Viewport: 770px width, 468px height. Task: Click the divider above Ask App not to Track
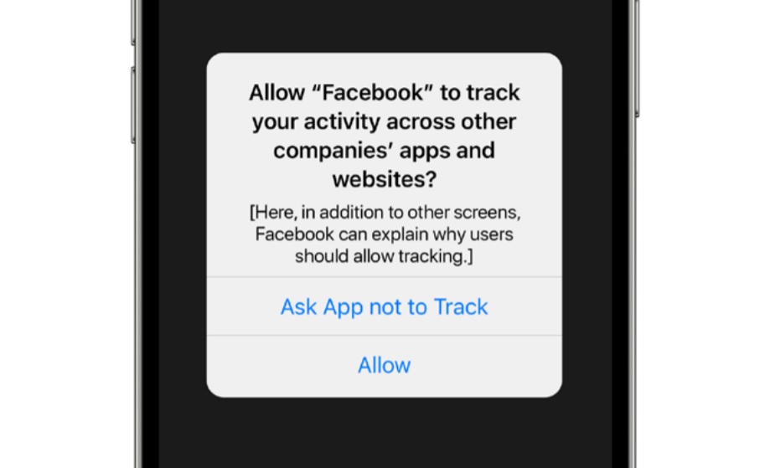pos(384,277)
